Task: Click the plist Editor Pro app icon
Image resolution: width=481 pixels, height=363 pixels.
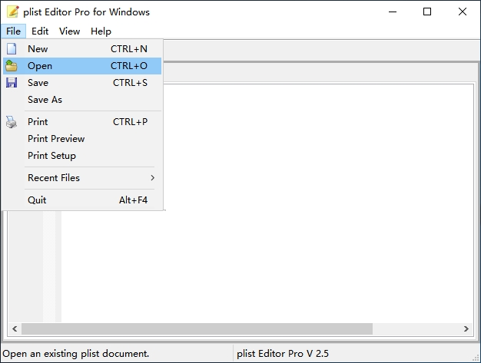Action: (x=13, y=12)
